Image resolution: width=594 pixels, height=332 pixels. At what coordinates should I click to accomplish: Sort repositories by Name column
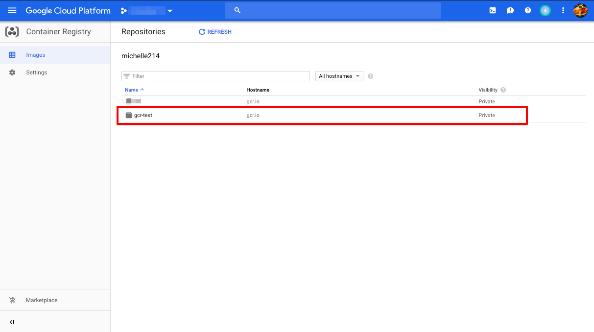point(132,90)
